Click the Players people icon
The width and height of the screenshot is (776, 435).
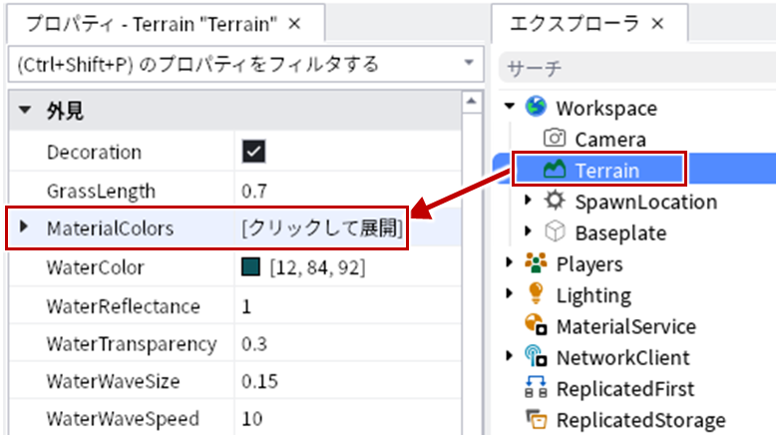tap(536, 262)
